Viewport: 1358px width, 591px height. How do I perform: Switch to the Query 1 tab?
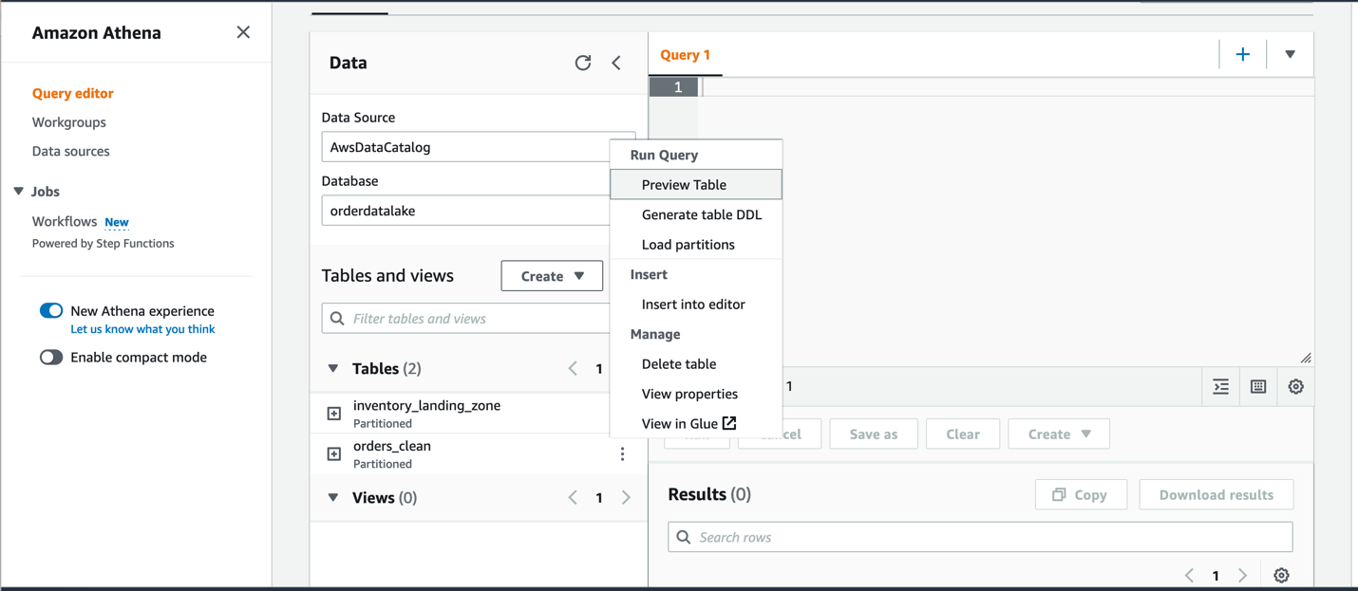[x=686, y=55]
